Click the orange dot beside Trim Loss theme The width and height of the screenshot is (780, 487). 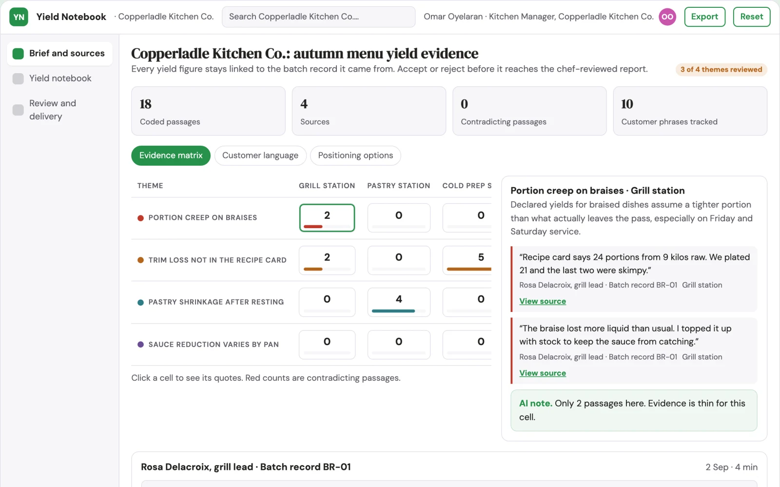(x=140, y=260)
